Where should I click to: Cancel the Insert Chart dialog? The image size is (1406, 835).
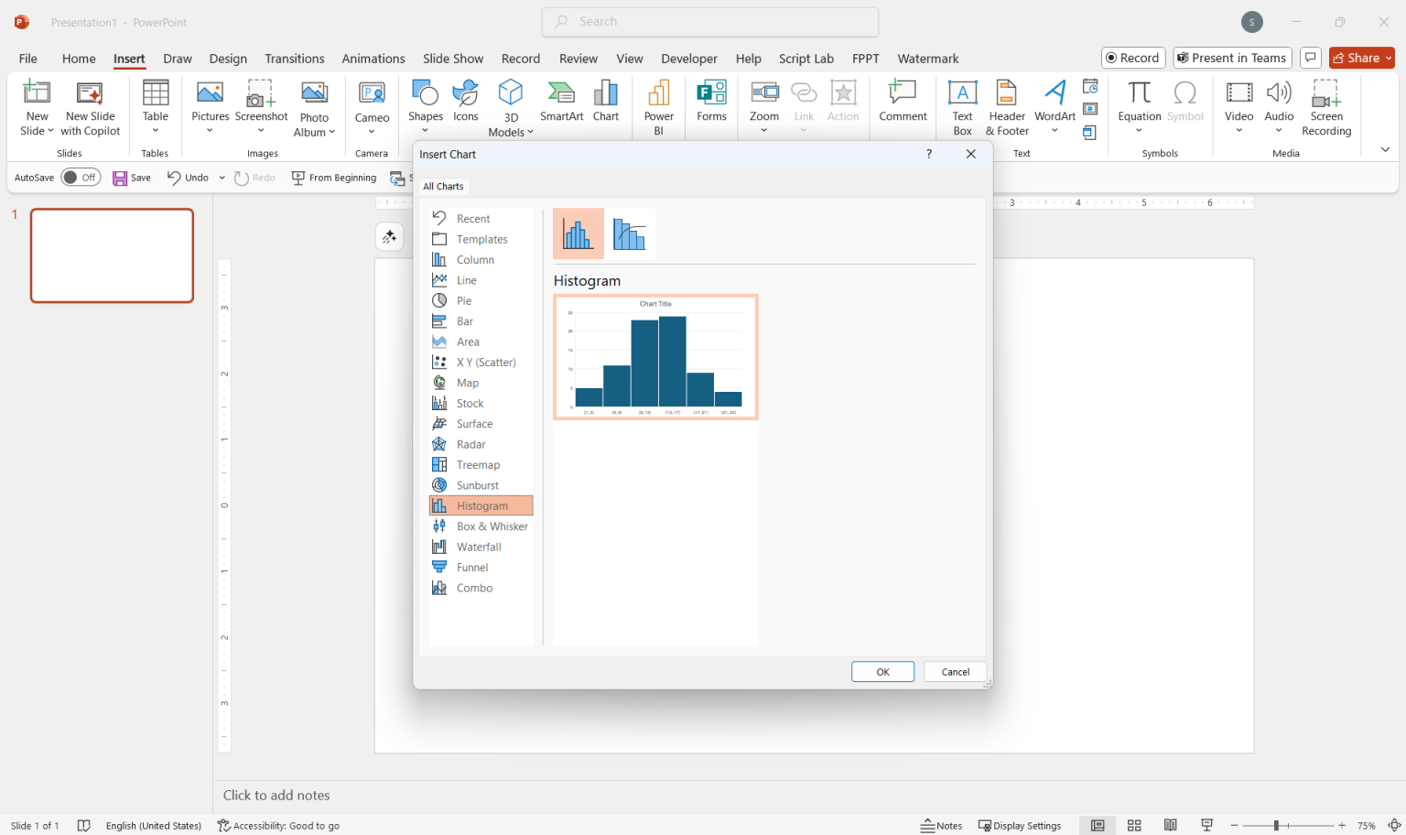pyautogui.click(x=955, y=672)
